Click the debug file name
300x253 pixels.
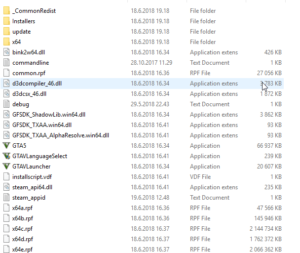(21, 104)
